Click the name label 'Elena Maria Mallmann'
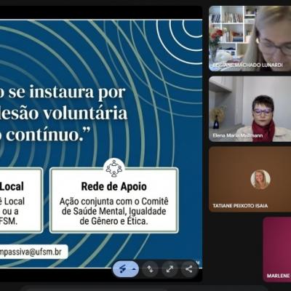Screen dimensions: 291x291 point(238,135)
